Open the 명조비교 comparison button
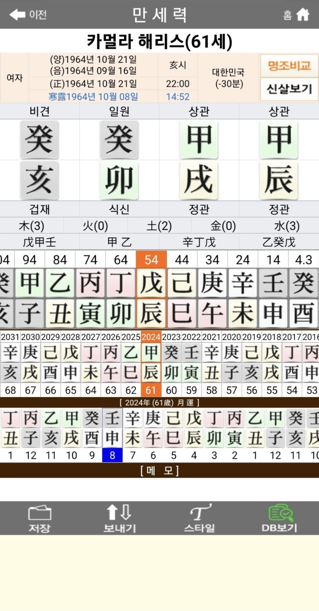 (x=289, y=66)
